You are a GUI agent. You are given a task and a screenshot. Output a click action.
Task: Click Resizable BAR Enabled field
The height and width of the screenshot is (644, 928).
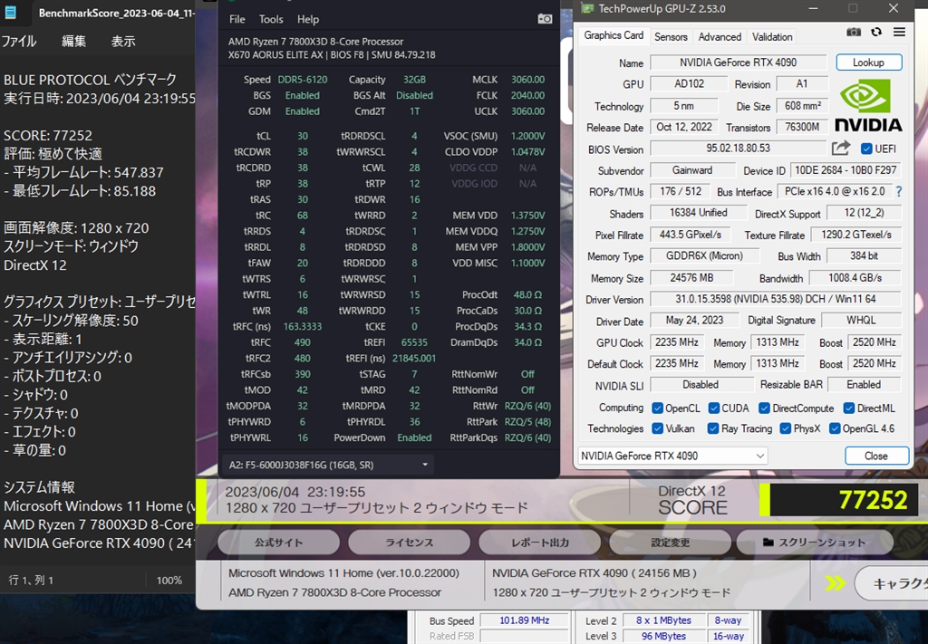[864, 384]
